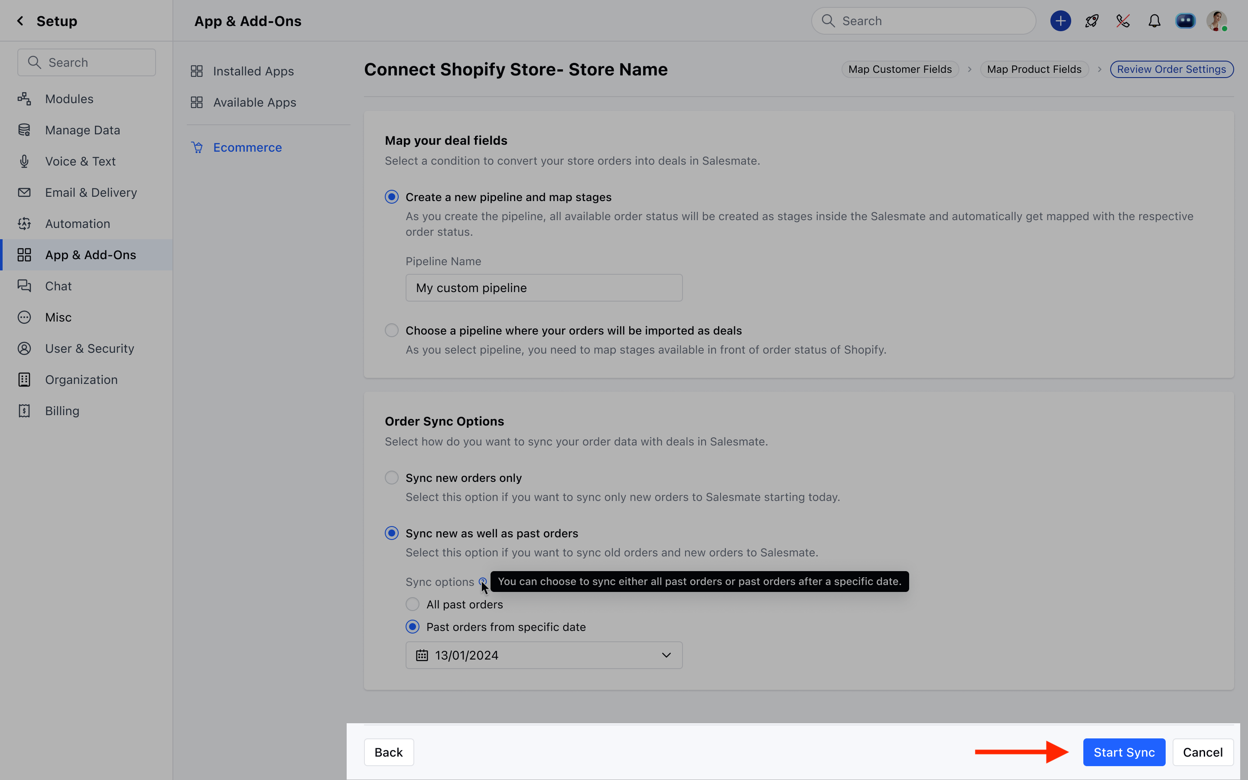Image resolution: width=1248 pixels, height=780 pixels.
Task: Click the Voice & Text microphone icon
Action: pos(24,161)
